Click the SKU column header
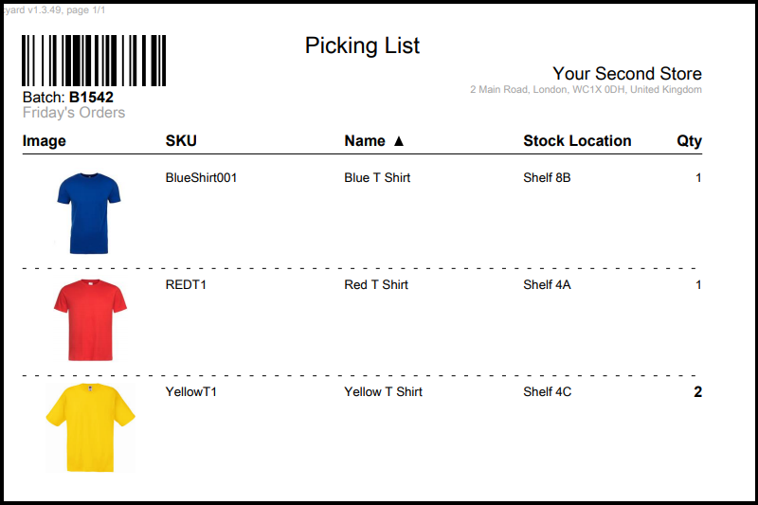The width and height of the screenshot is (758, 505). (181, 141)
